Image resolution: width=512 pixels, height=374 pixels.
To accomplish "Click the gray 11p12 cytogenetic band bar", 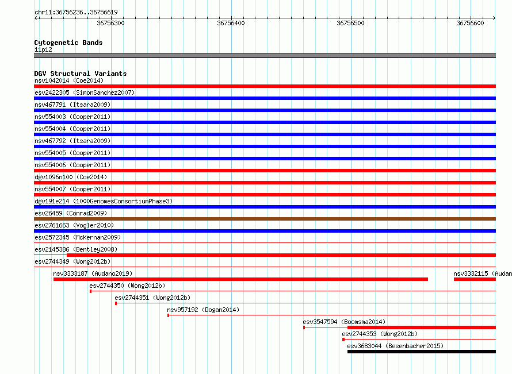I will coord(265,56).
